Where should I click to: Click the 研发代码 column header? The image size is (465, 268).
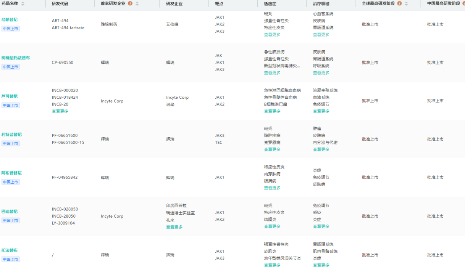click(60, 3)
